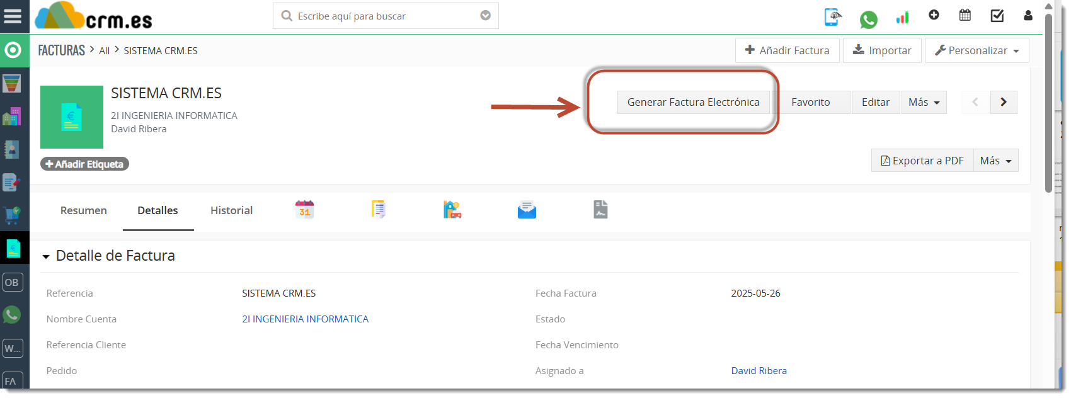Image resolution: width=1071 pixels, height=398 pixels.
Task: Open the Más dropdown beside Exportar a PDF
Action: 995,161
